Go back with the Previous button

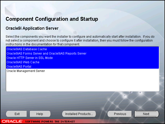point(120,114)
